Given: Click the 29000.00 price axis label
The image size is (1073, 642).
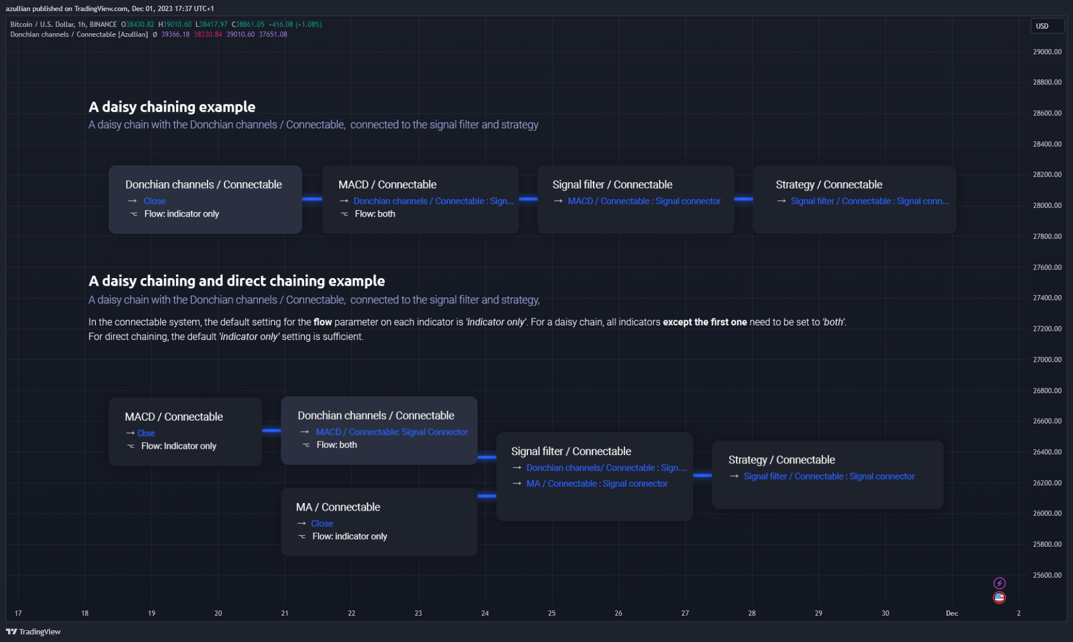Looking at the screenshot, I should click(x=1047, y=52).
